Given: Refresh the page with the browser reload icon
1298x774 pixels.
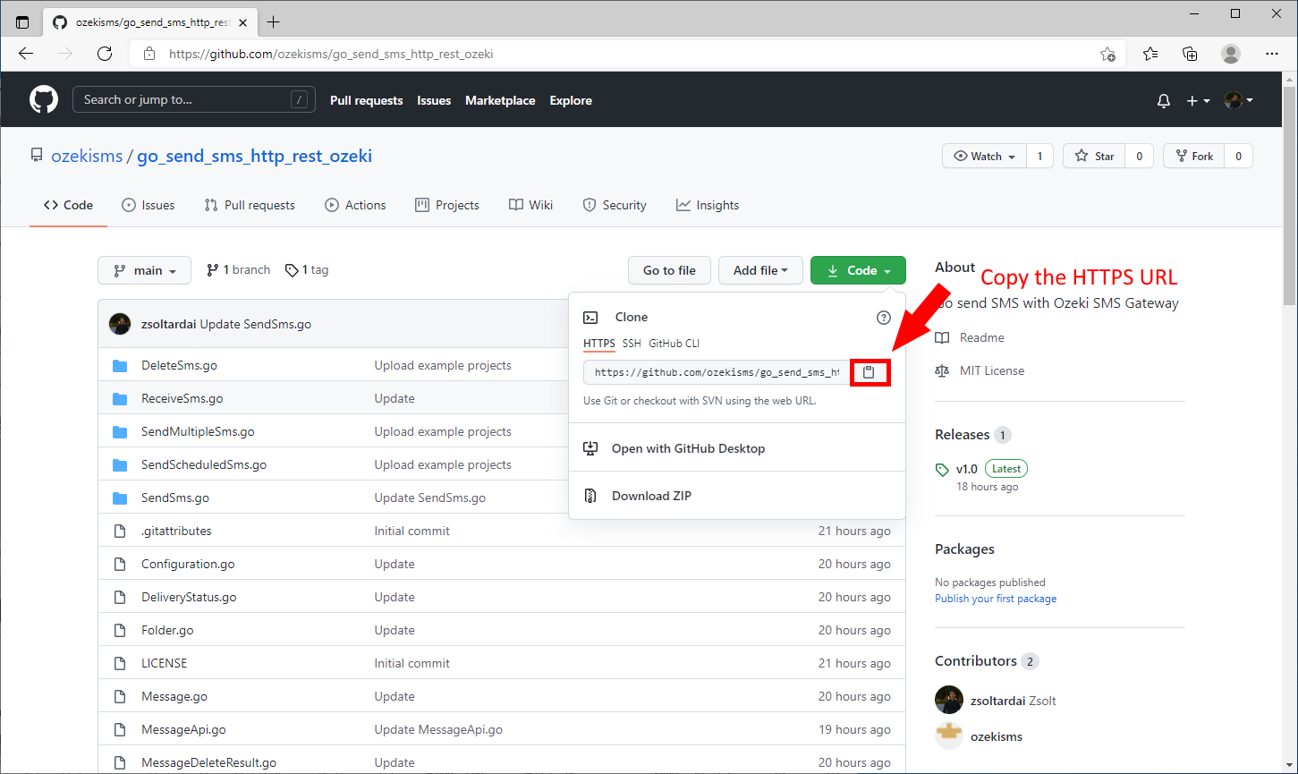Looking at the screenshot, I should coord(105,54).
